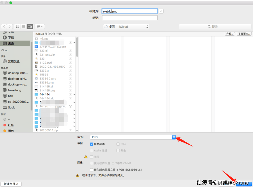Enable 嵌入颜色配置文件: sRGB IEC61966-2.1
This screenshot has height=188, width=254.
coord(92,169)
